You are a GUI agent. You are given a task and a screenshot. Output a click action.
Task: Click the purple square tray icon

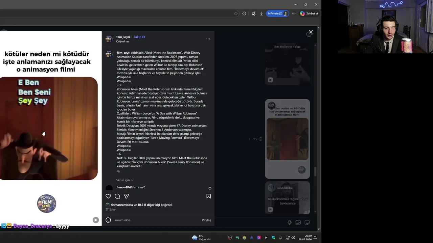pyautogui.click(x=259, y=238)
